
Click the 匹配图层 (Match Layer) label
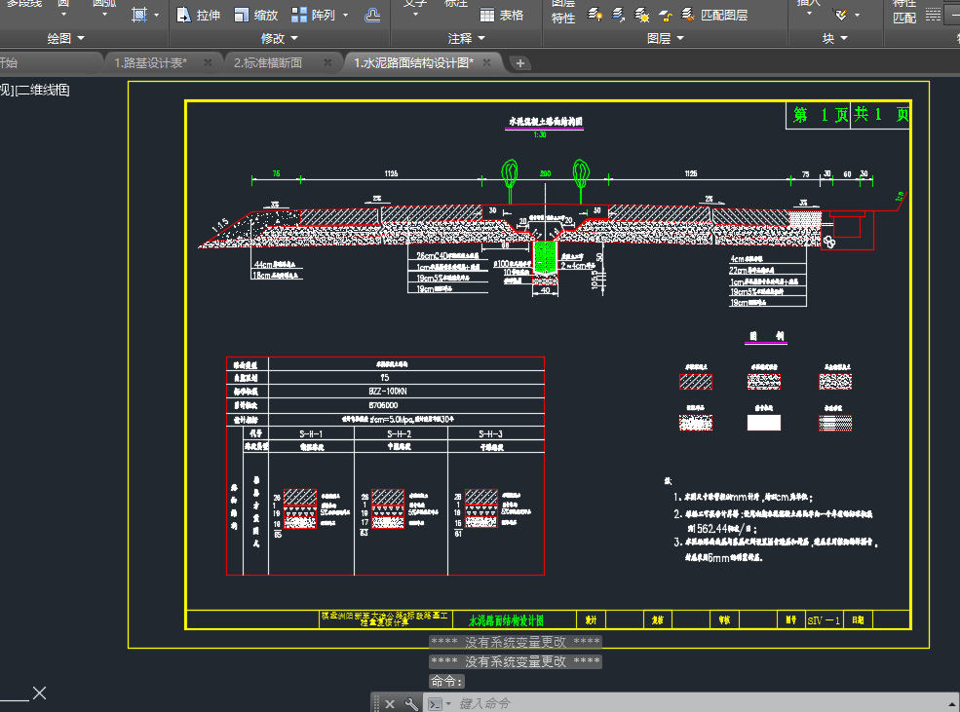(x=724, y=16)
